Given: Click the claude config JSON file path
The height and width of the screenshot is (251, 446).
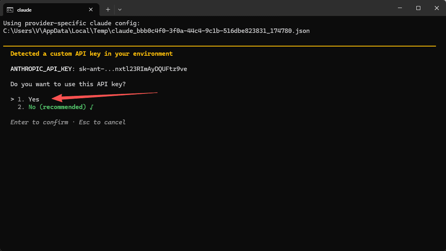Looking at the screenshot, I should (x=156, y=31).
